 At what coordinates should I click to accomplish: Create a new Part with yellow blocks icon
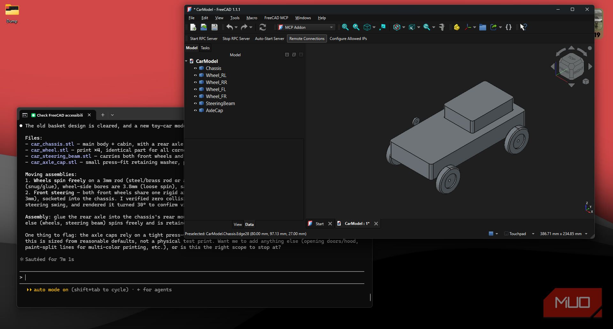point(457,27)
